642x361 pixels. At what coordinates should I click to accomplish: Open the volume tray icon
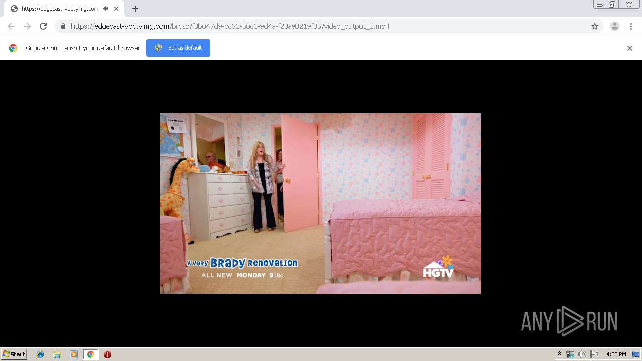pyautogui.click(x=582, y=354)
